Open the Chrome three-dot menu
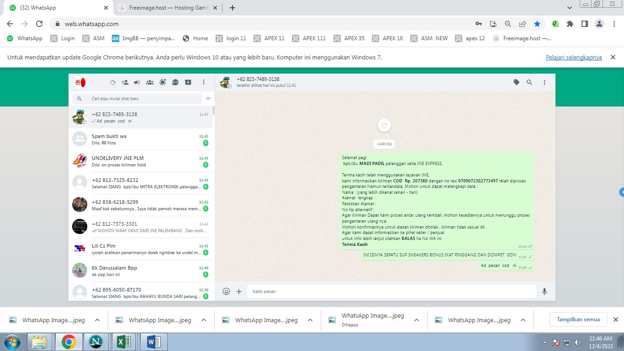624x351 pixels. pyautogui.click(x=614, y=24)
